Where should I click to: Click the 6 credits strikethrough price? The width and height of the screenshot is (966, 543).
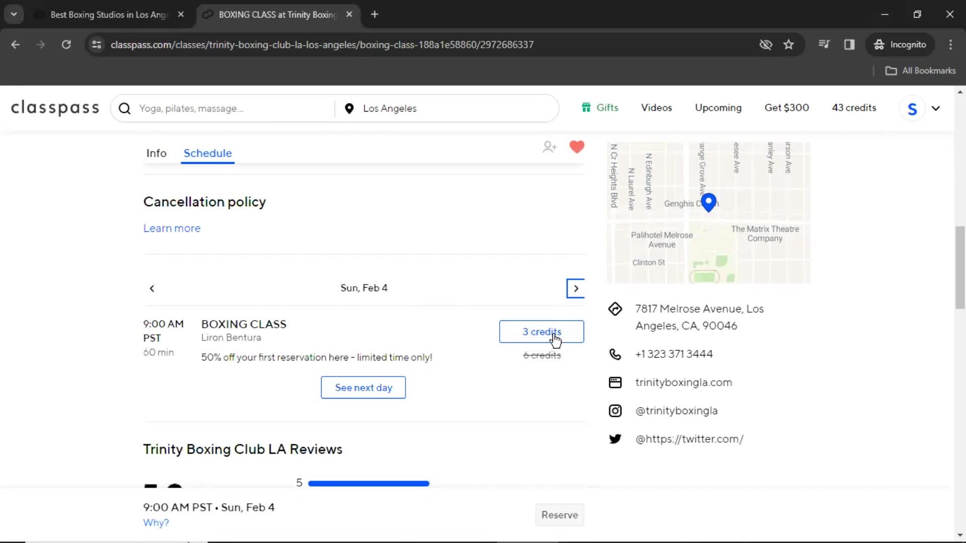pyautogui.click(x=541, y=355)
